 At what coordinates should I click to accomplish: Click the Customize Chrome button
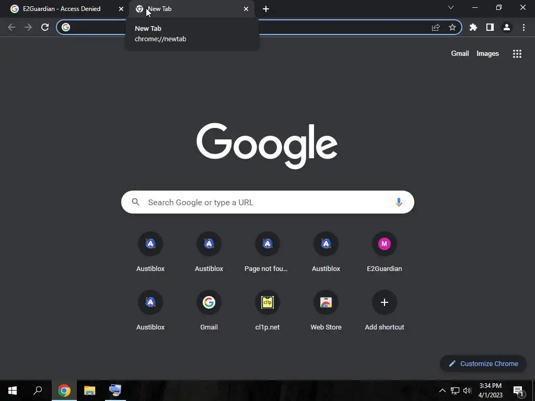483,363
